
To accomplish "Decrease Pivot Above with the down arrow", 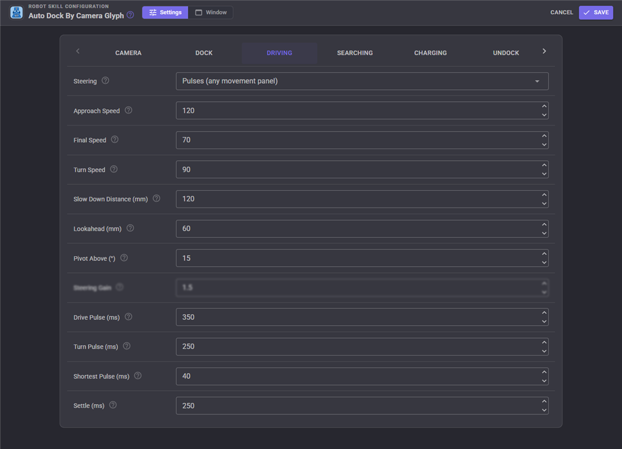I will point(544,263).
